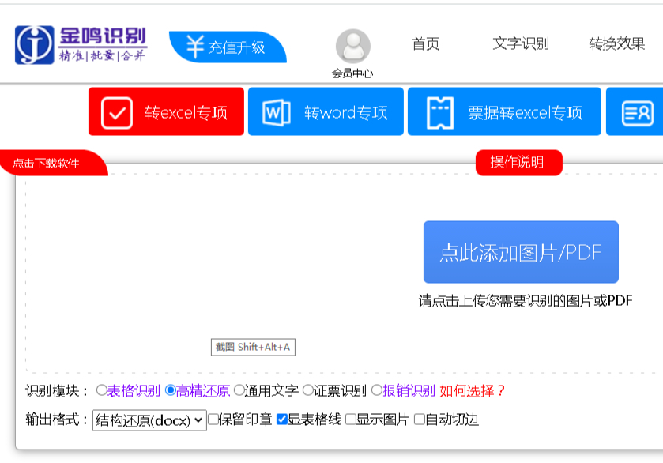The image size is (663, 463).
Task: Open the 转换效果 page
Action: coord(617,43)
